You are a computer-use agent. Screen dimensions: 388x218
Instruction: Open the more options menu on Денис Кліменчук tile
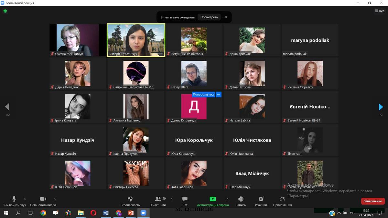coord(219,95)
